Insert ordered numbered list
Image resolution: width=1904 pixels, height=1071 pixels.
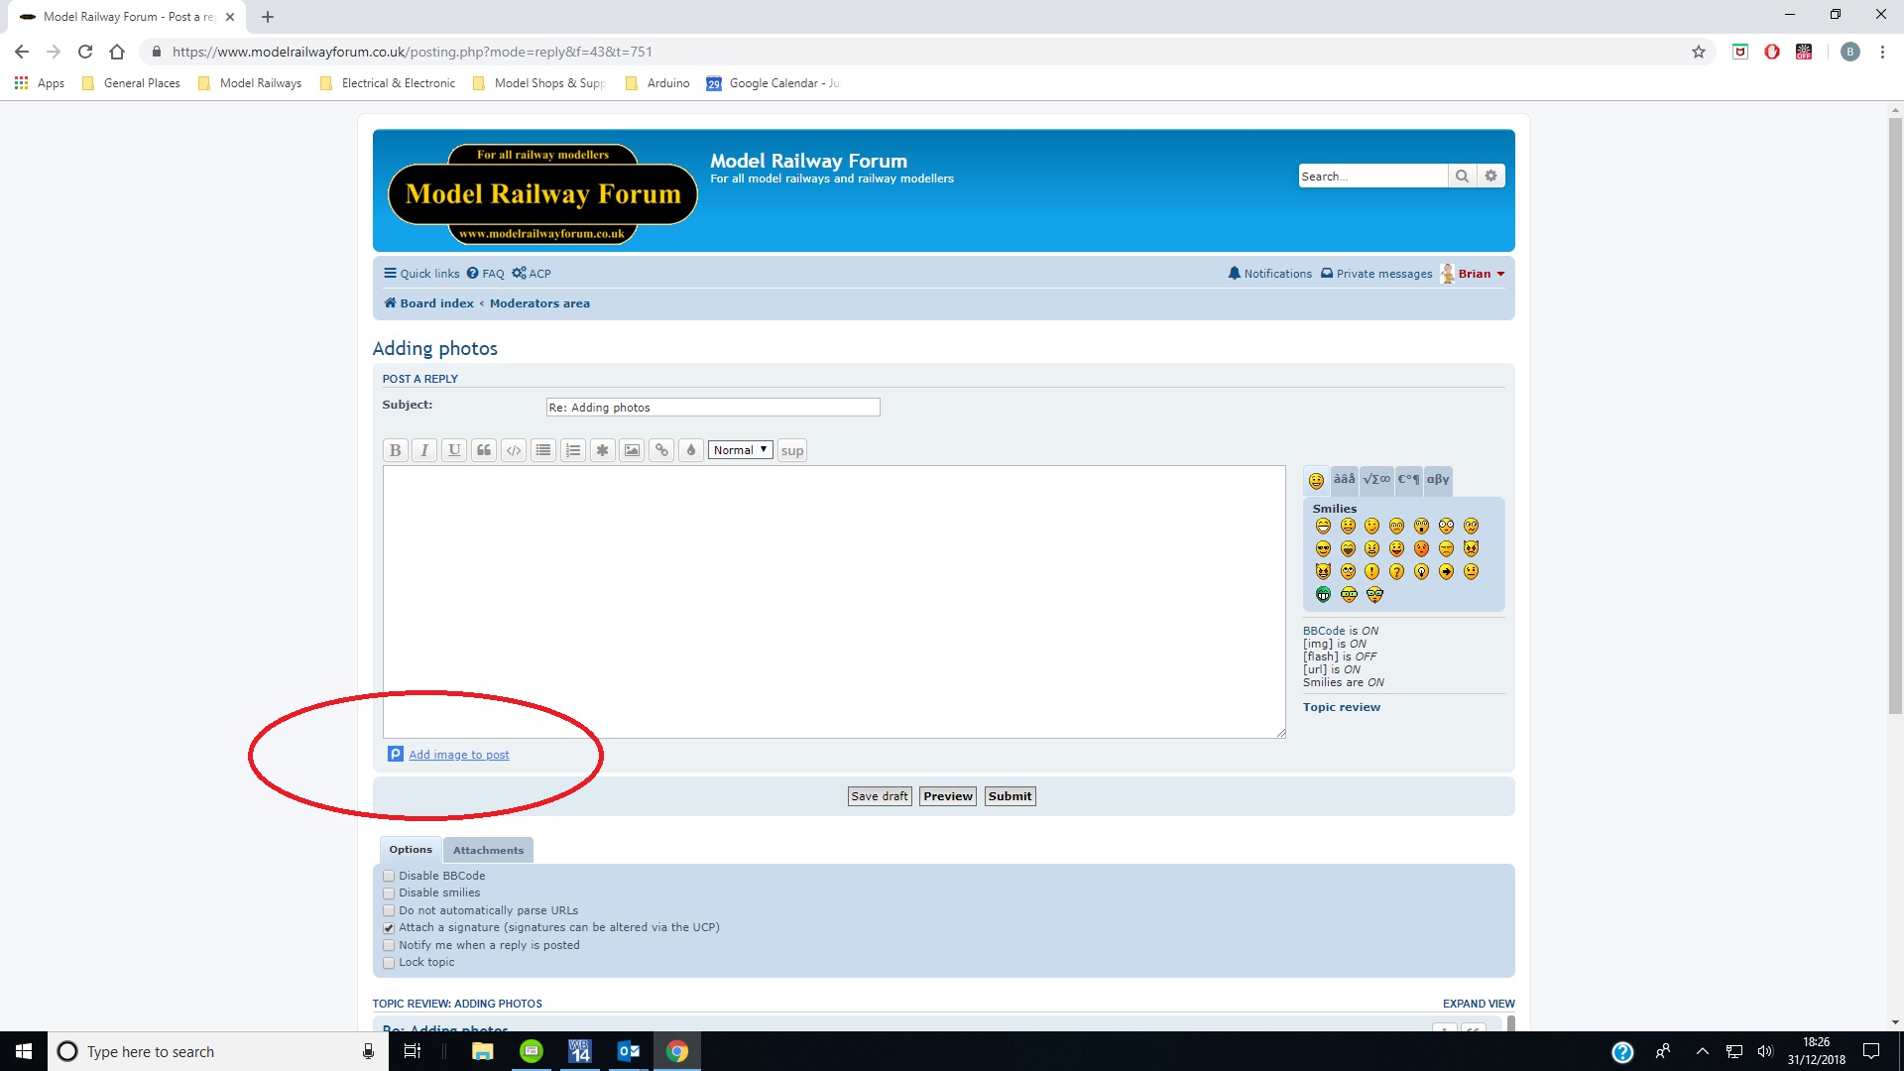click(x=573, y=450)
